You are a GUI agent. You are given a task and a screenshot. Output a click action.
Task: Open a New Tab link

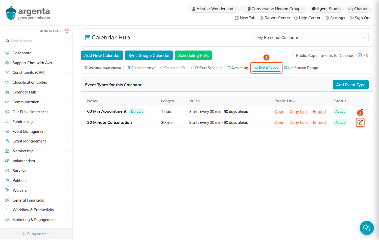pyautogui.click(x=245, y=18)
